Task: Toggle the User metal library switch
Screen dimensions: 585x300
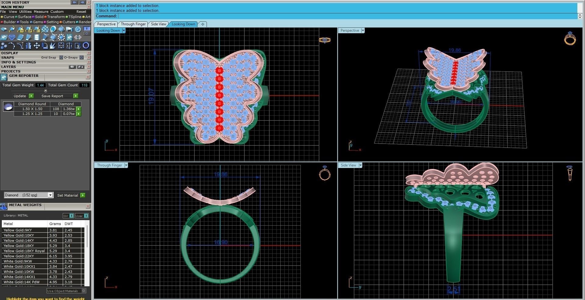Action: pyautogui.click(x=82, y=216)
